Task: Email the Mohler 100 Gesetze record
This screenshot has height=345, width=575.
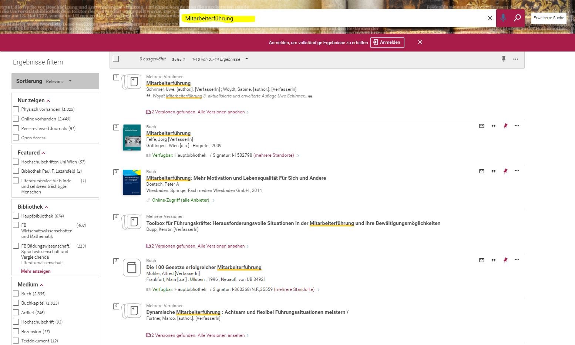Action: [482, 260]
